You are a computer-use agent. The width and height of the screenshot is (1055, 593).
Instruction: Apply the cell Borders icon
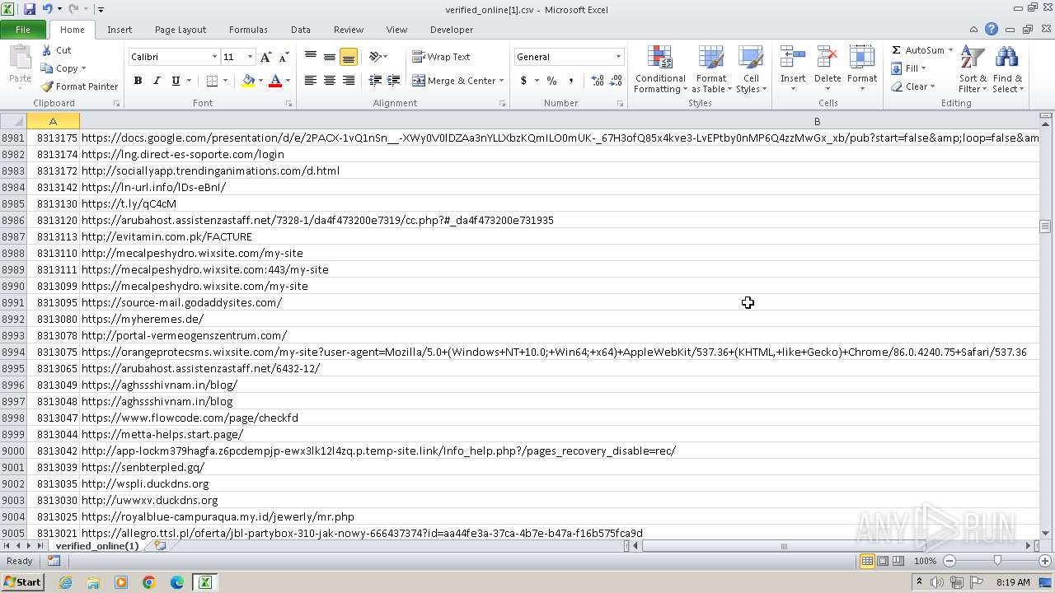click(213, 81)
